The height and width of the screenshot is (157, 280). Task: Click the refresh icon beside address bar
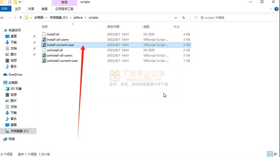tap(184, 18)
